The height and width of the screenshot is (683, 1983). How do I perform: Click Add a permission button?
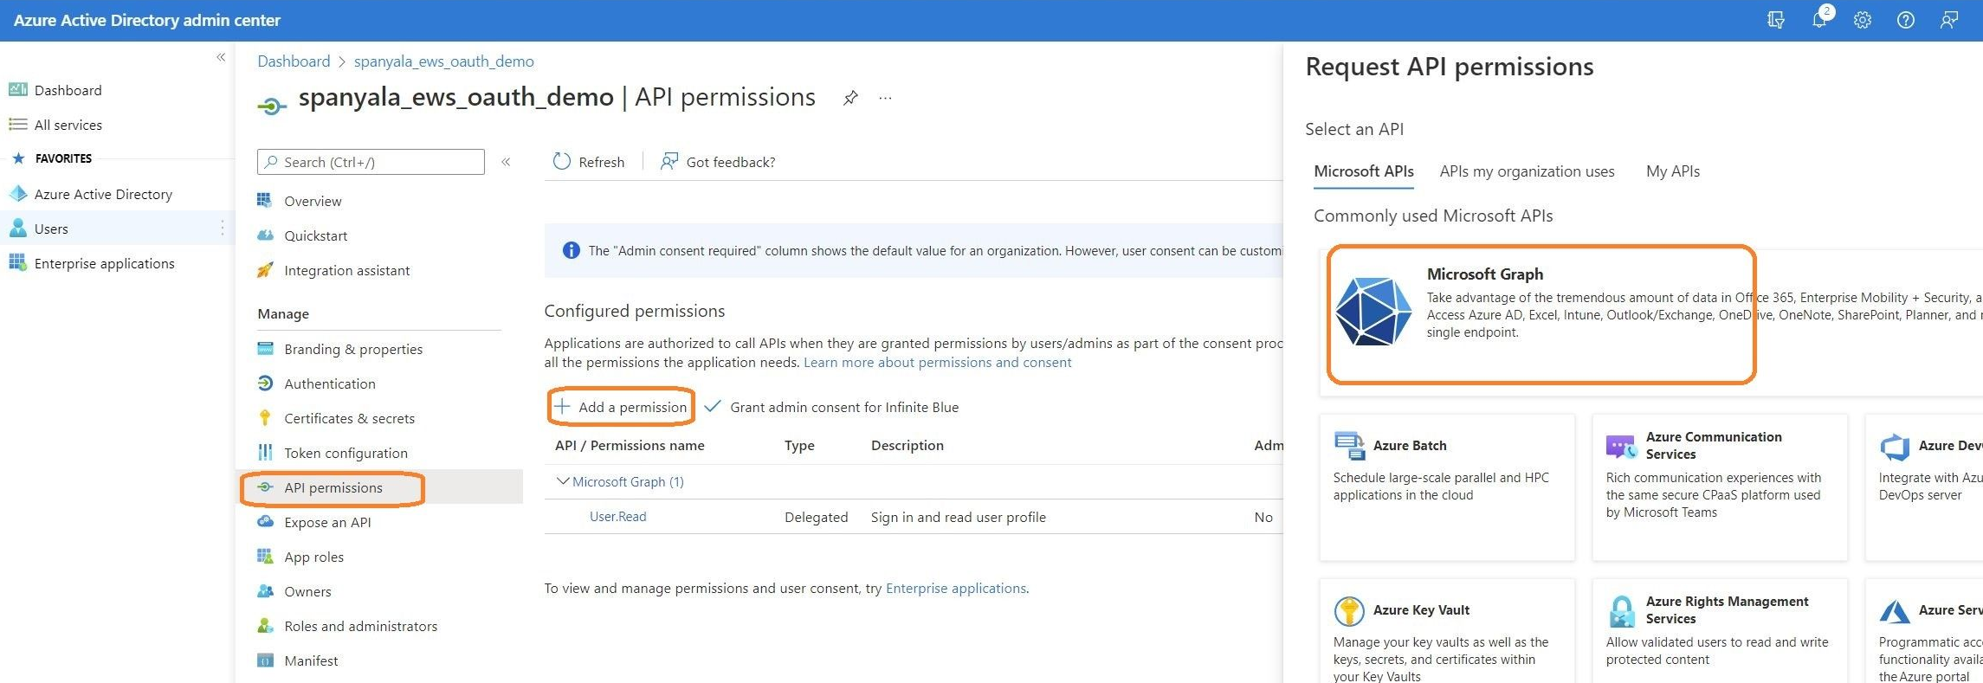click(x=621, y=407)
